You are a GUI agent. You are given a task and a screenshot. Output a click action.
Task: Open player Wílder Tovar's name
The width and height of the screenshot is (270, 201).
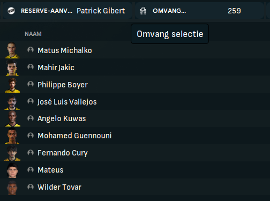(59, 187)
